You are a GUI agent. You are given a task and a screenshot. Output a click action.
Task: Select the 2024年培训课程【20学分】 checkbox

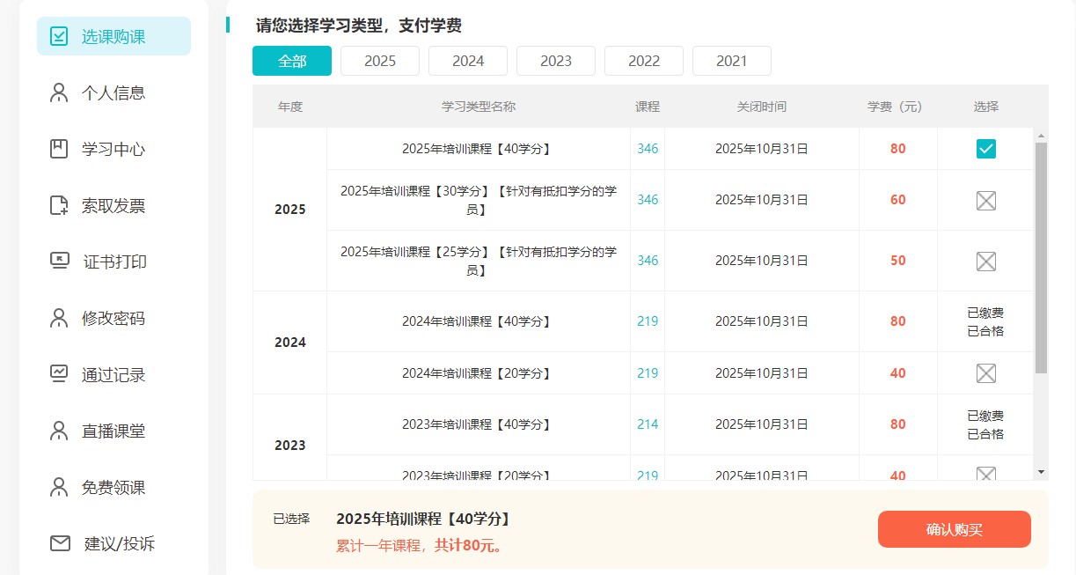click(x=985, y=372)
